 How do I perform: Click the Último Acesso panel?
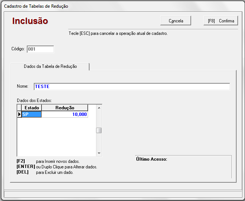[183, 167]
